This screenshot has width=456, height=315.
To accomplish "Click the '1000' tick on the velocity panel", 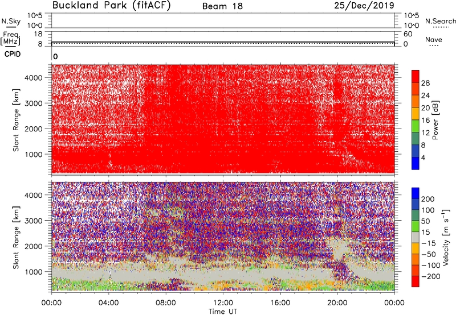I will click(33, 272).
